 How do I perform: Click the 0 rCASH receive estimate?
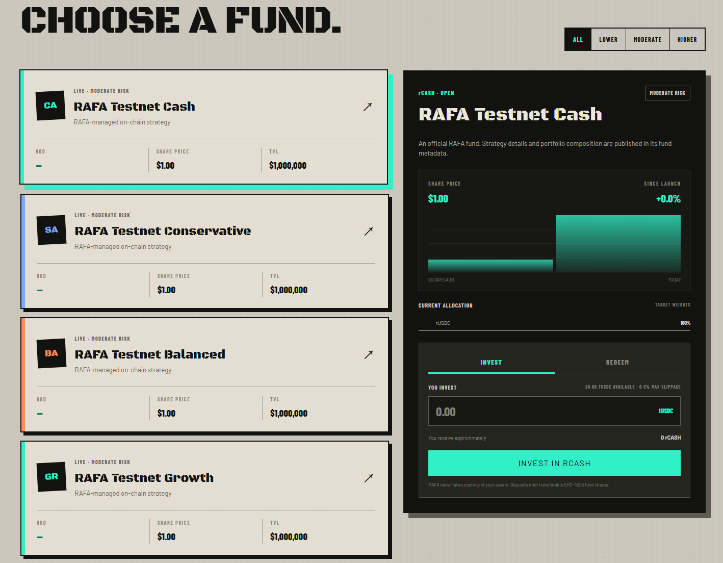pyautogui.click(x=670, y=438)
